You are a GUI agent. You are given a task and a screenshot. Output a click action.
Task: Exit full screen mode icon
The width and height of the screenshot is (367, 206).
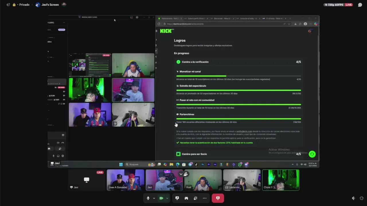[362, 198]
